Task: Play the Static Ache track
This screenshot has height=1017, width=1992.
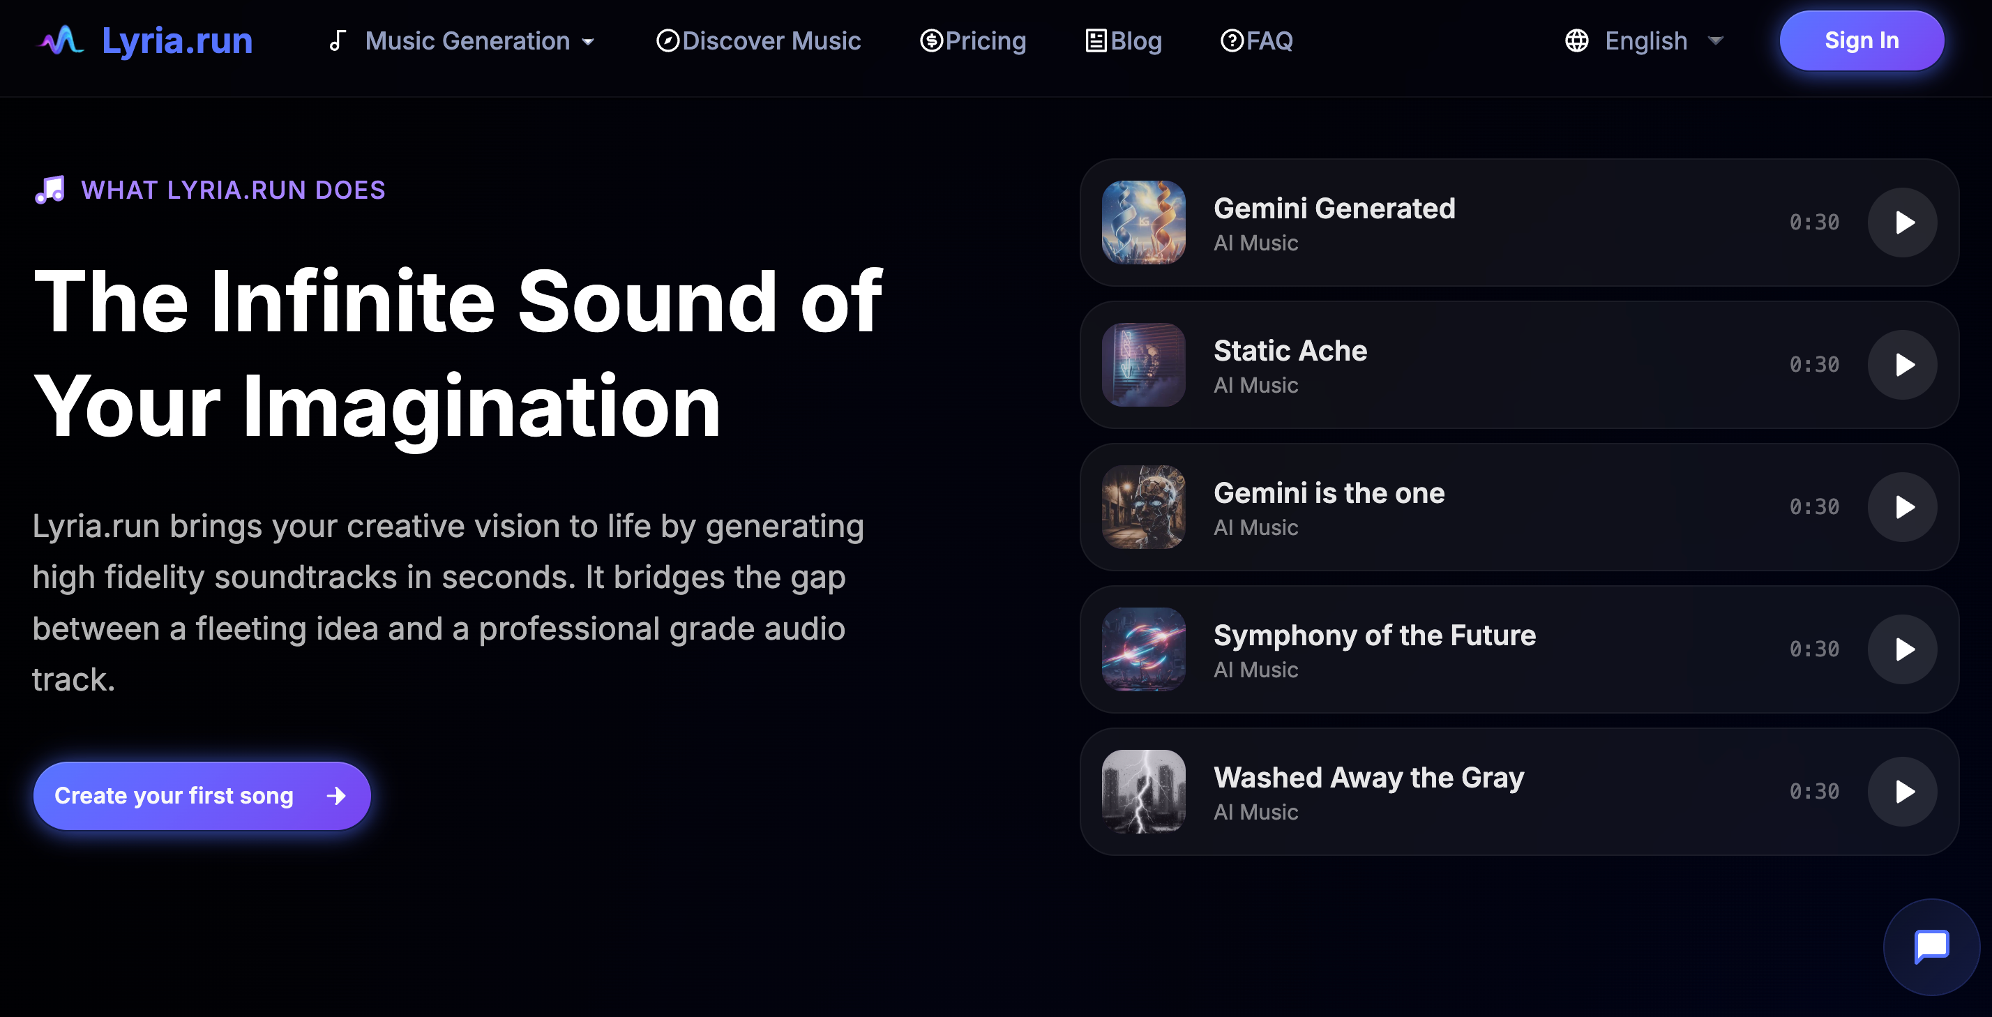Action: 1902,365
